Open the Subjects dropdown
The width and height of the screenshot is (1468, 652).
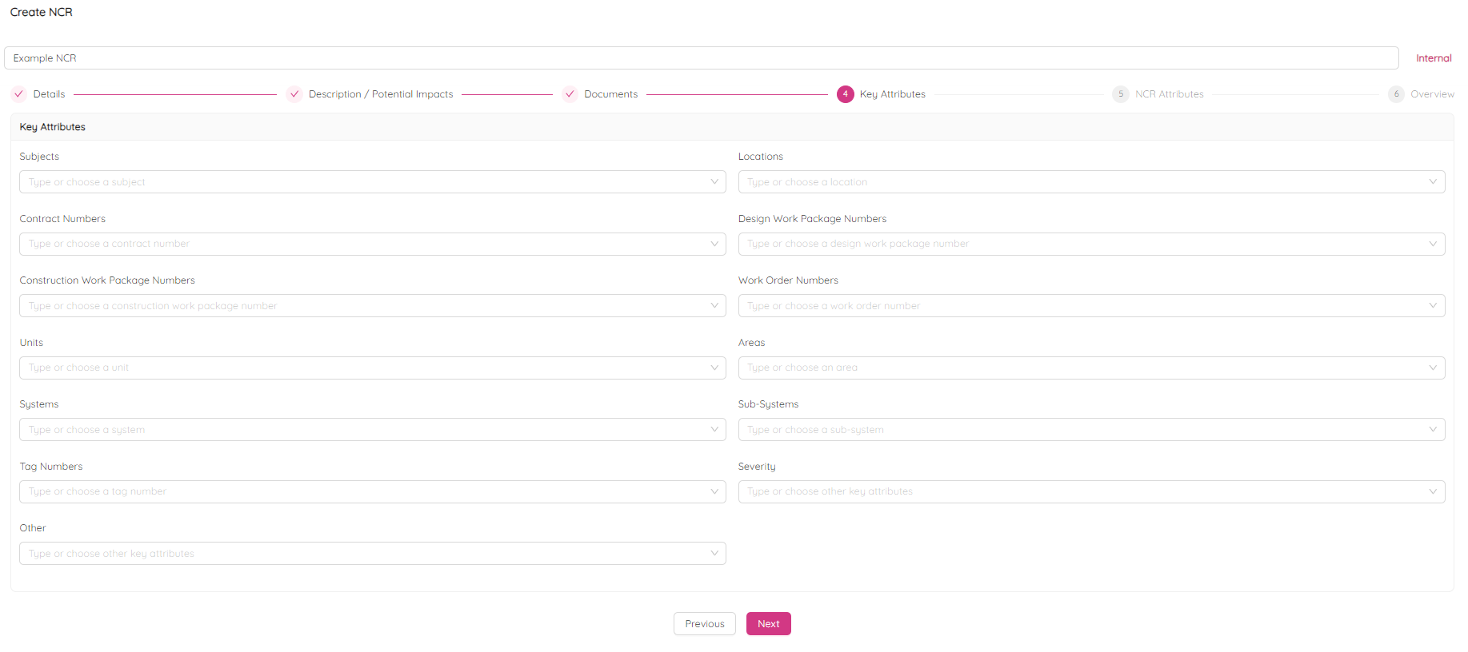pyautogui.click(x=372, y=182)
